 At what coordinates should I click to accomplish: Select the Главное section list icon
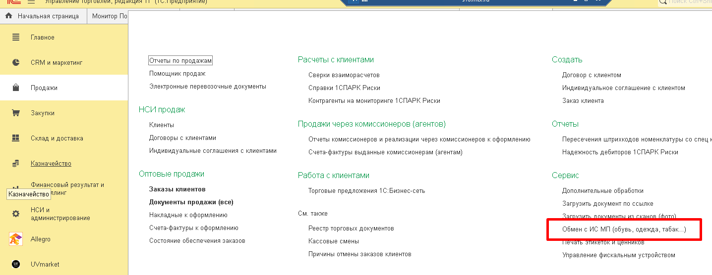click(16, 37)
